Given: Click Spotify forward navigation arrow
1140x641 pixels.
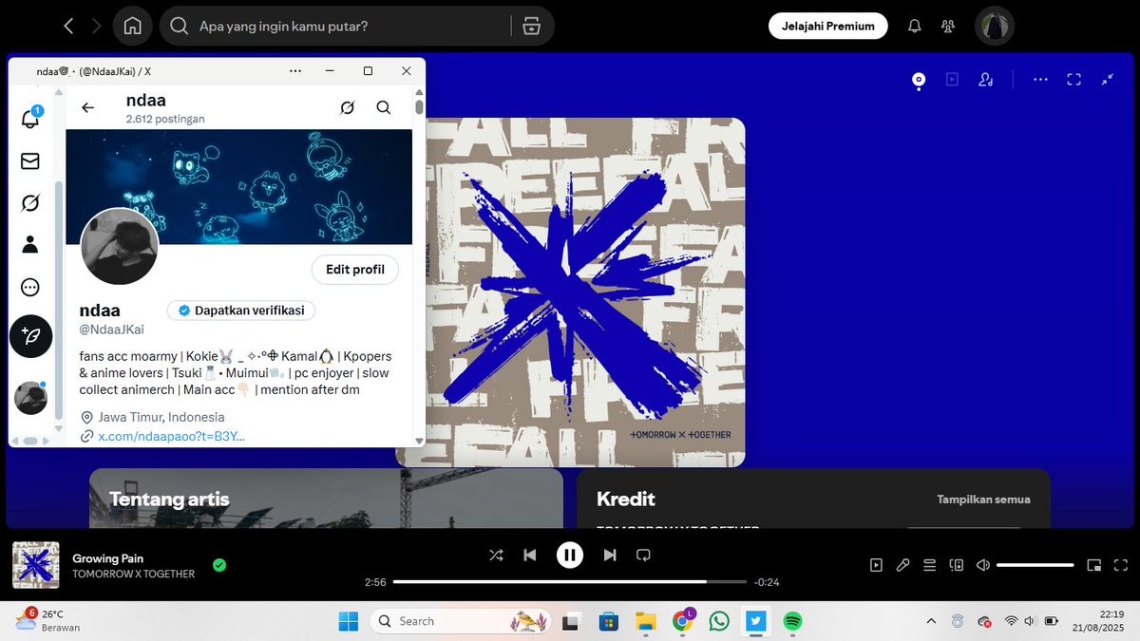Looking at the screenshot, I should pyautogui.click(x=96, y=27).
